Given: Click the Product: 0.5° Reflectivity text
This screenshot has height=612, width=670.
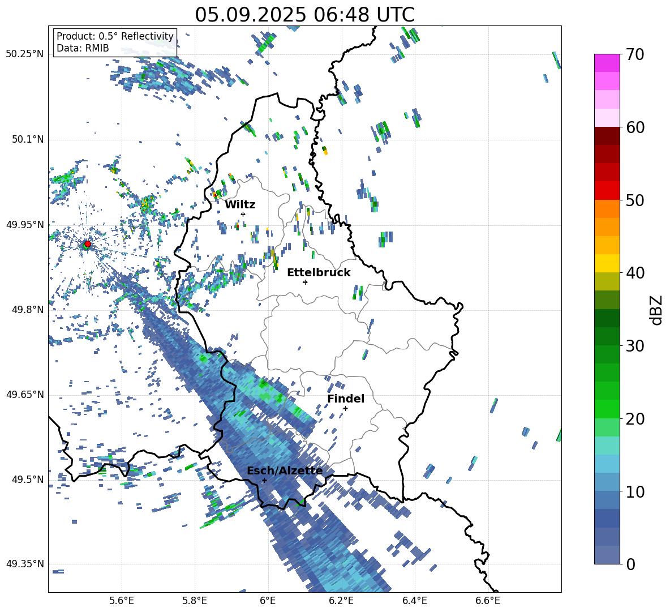Looking at the screenshot, I should pos(115,36).
